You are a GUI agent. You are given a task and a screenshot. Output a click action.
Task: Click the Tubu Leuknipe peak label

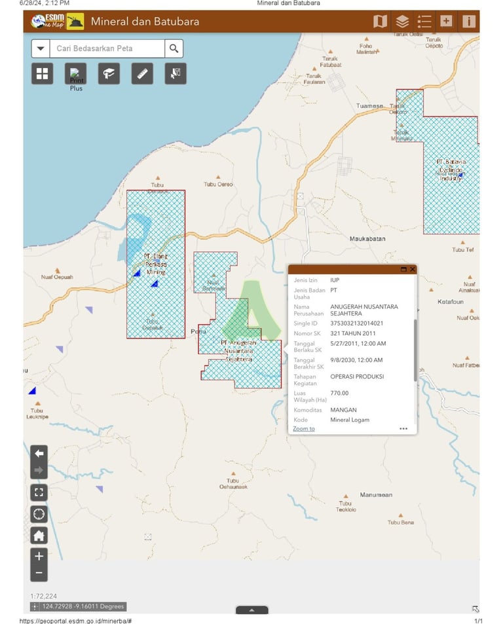(x=37, y=413)
